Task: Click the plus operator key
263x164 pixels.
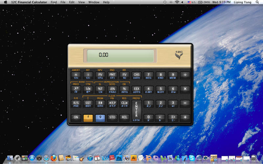Action: (185, 117)
